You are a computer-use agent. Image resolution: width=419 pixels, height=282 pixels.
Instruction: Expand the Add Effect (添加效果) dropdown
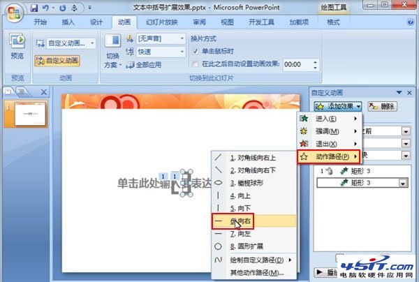pyautogui.click(x=338, y=106)
